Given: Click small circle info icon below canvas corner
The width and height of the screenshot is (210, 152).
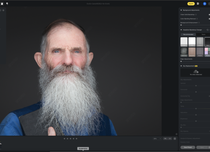Looking at the screenshot, I should pyautogui.click(x=176, y=134).
